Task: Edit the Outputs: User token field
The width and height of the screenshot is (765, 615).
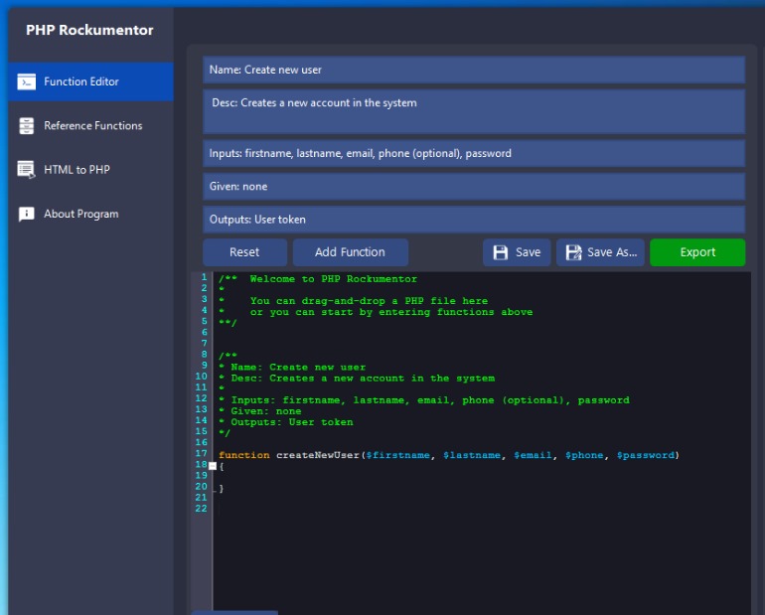Action: coord(474,219)
